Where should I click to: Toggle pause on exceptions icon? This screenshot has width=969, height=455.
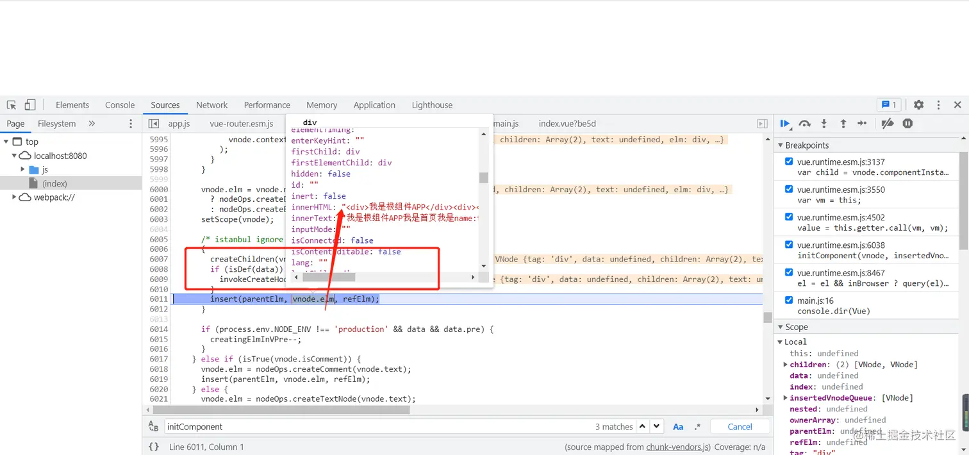click(907, 124)
